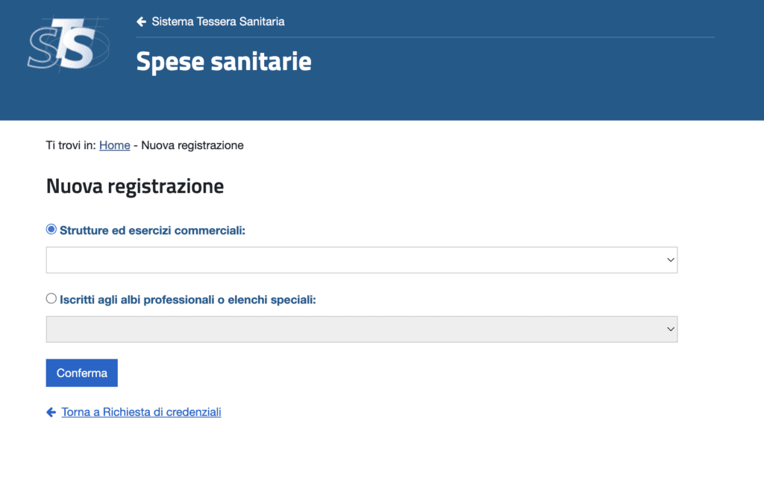Select the Strutture ed esercizi commerciali radio button
Image resolution: width=764 pixels, height=477 pixels.
[51, 229]
